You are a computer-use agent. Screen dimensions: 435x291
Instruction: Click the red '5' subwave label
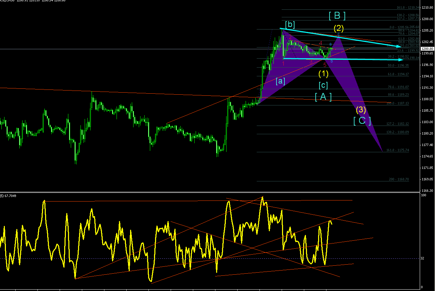pyautogui.click(x=325, y=65)
